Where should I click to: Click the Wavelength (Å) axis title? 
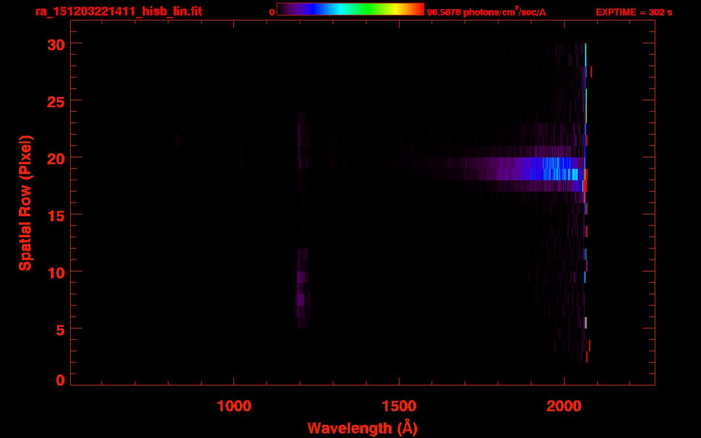(362, 428)
